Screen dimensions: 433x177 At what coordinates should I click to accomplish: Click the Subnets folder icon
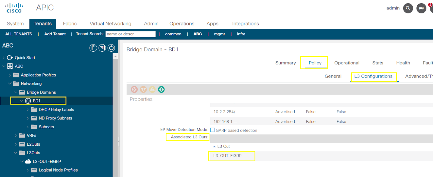coord(34,127)
